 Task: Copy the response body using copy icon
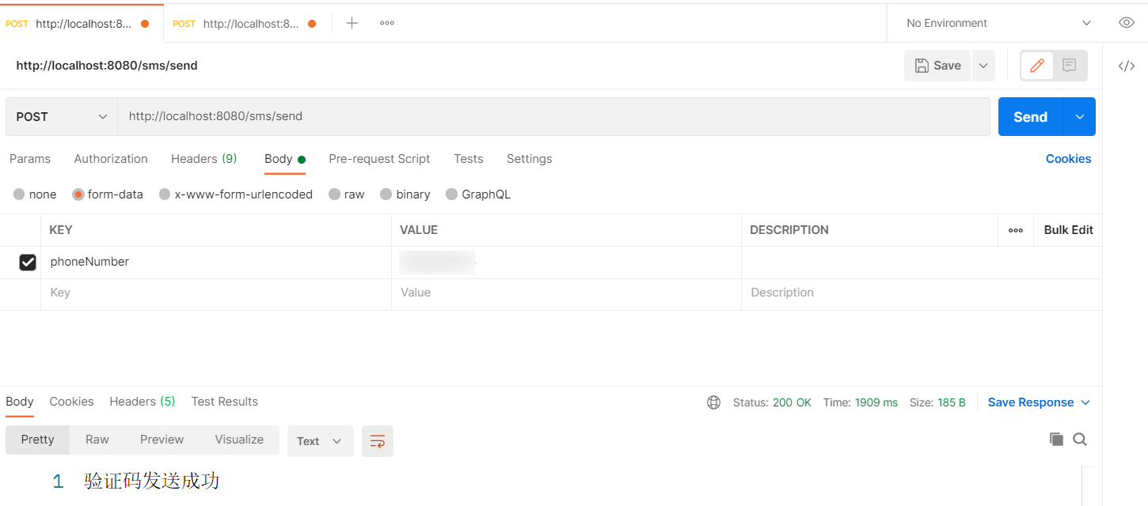point(1056,439)
